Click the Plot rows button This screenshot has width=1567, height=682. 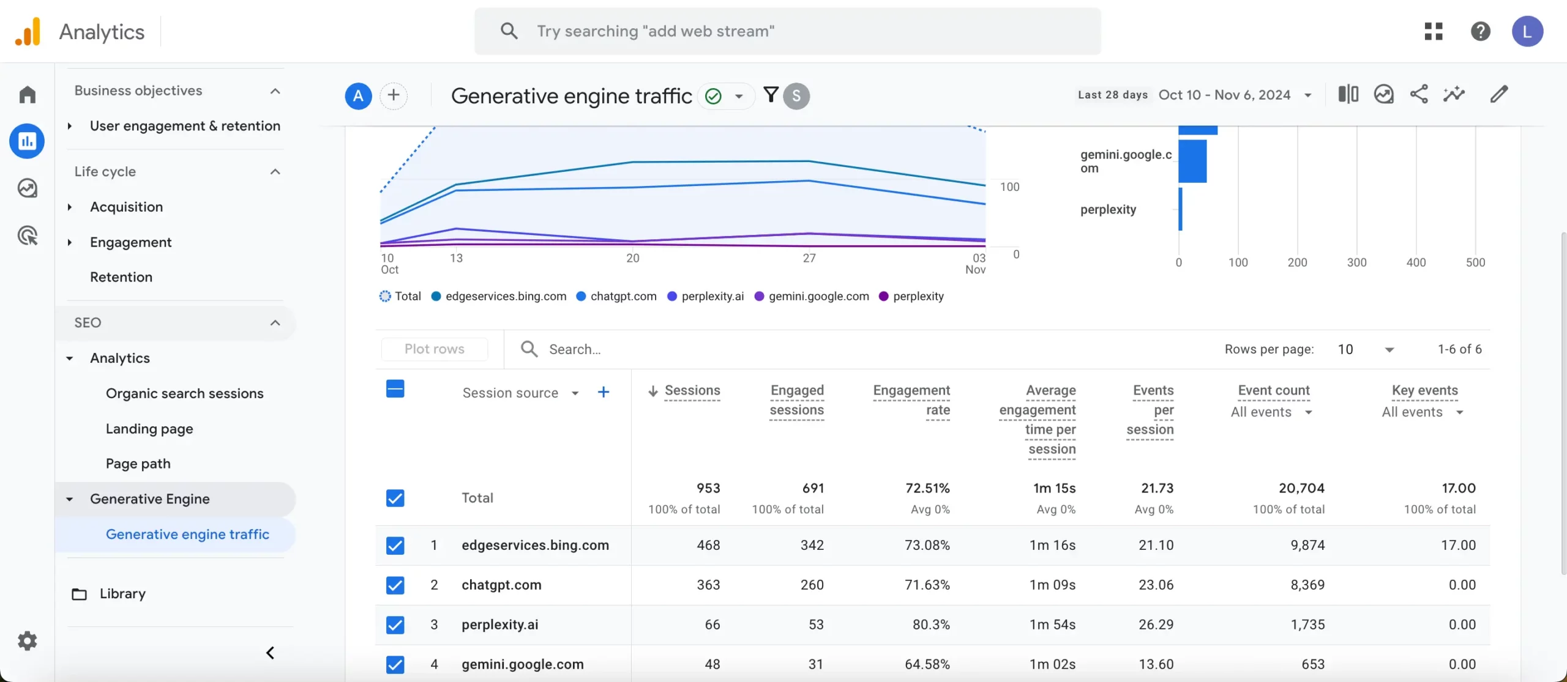click(x=434, y=349)
